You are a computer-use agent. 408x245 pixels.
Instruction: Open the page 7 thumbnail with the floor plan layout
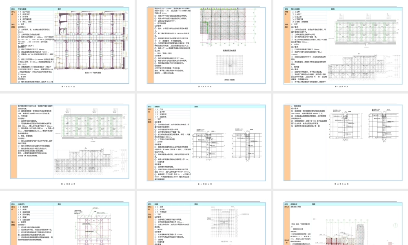(67, 46)
